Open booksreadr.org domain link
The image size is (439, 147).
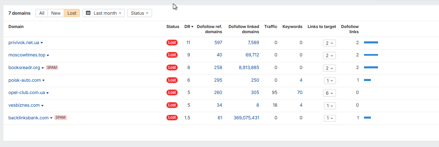pyautogui.click(x=24, y=68)
